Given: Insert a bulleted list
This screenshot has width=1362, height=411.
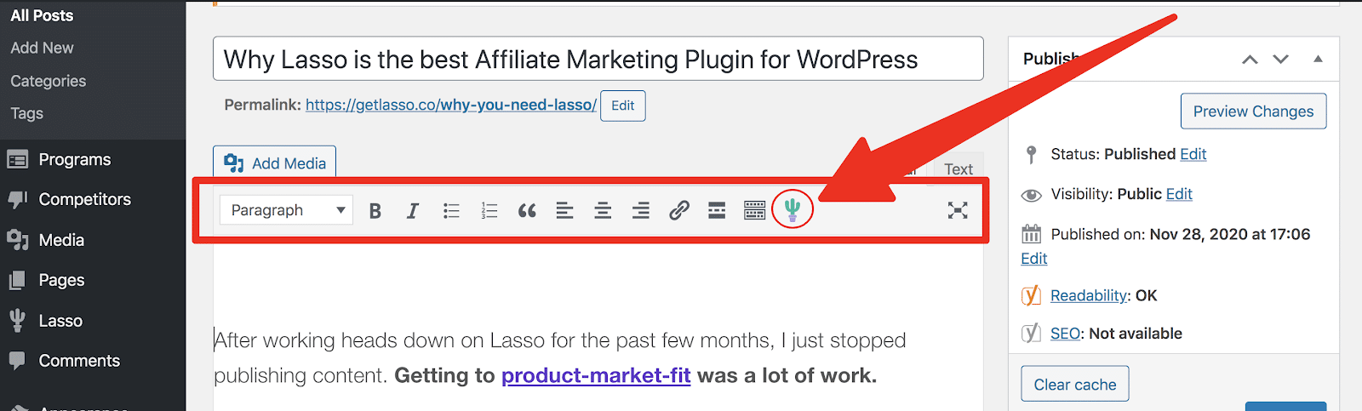Looking at the screenshot, I should [451, 210].
